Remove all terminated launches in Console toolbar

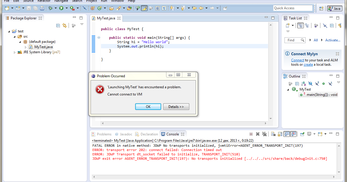pos(264,134)
